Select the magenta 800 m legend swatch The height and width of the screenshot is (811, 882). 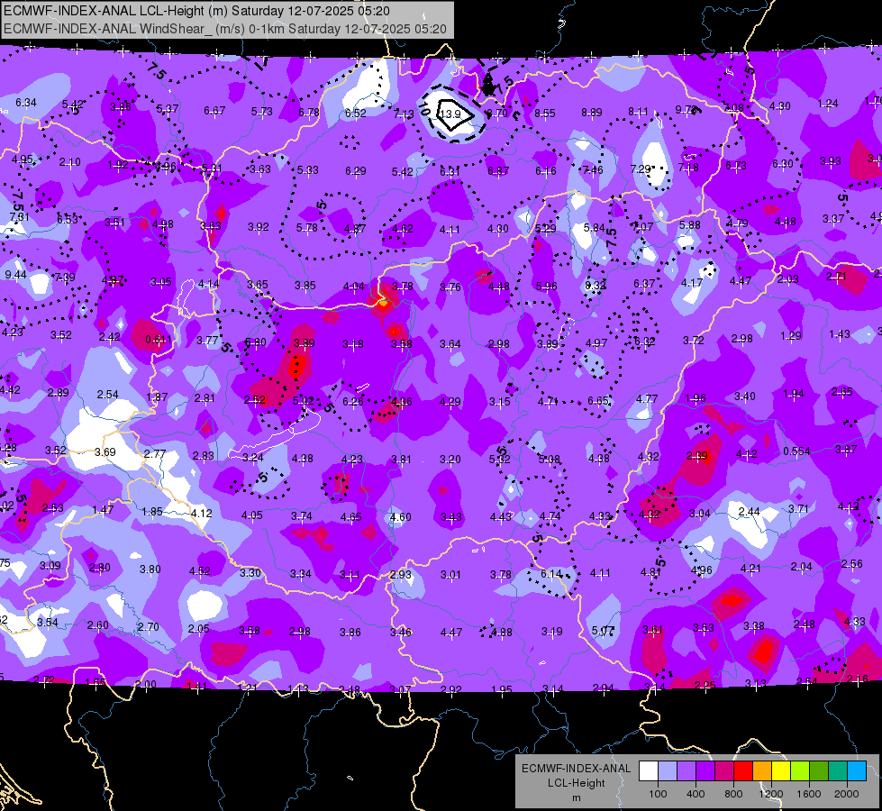click(x=724, y=771)
